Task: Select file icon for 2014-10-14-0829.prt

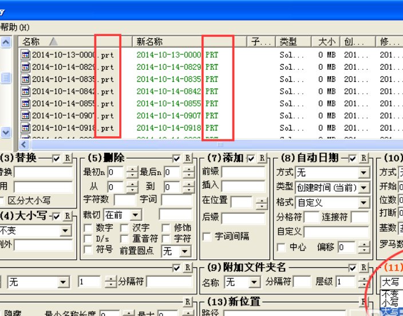Action: (x=25, y=67)
